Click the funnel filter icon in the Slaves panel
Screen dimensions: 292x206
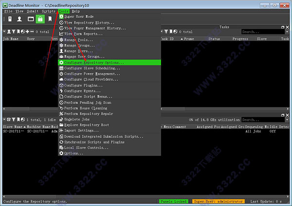pos(14,120)
